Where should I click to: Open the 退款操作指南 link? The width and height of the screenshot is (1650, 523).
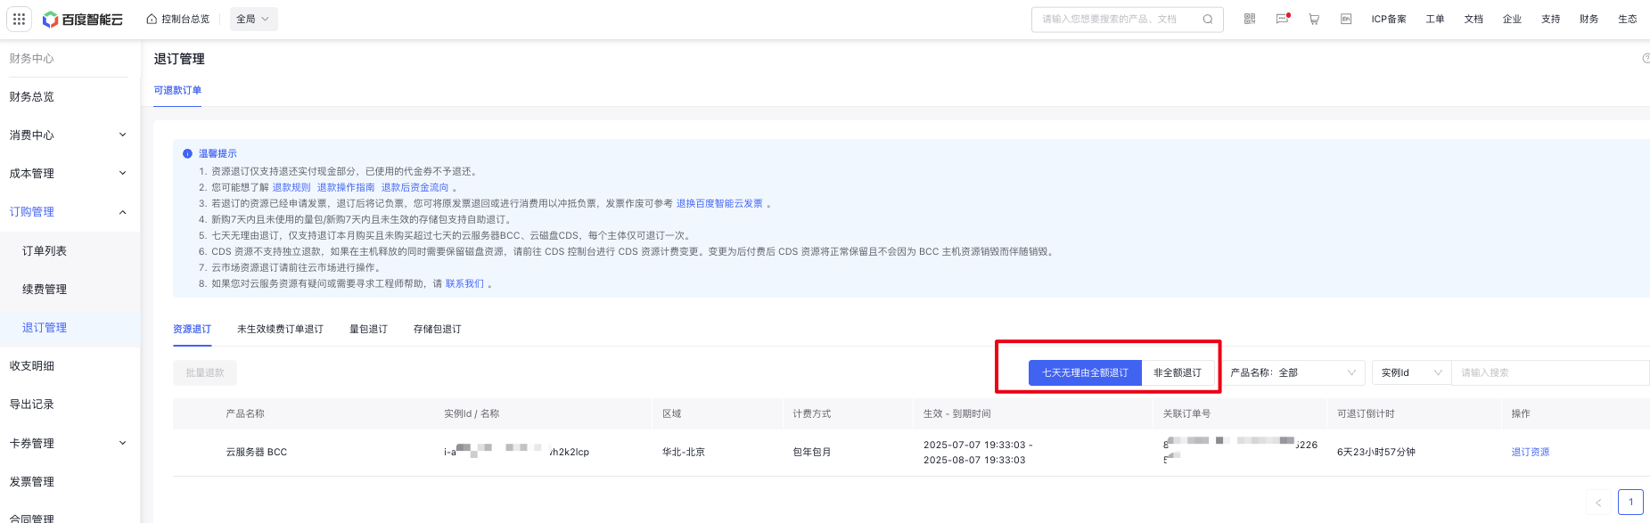coord(346,187)
